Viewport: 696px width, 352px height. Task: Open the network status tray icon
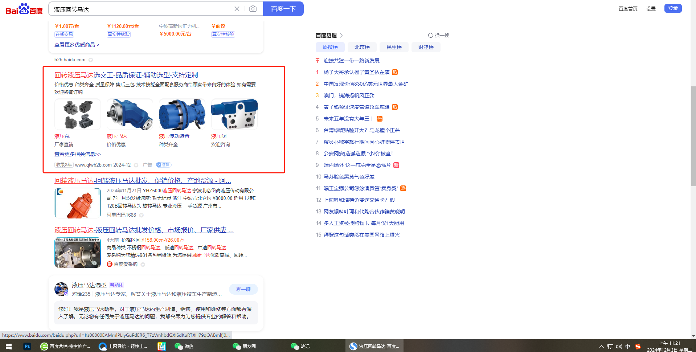[610, 347]
